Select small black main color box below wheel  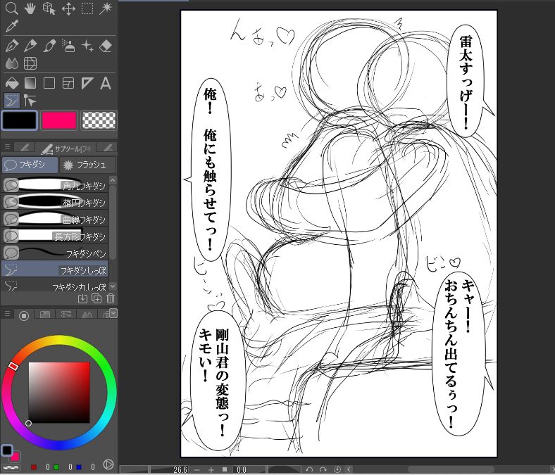pos(7,450)
